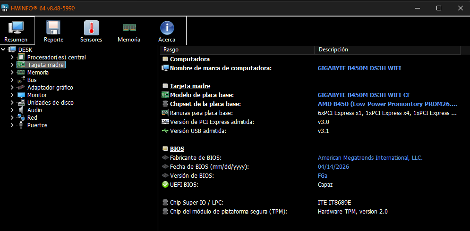
Task: Click the Rasgo column header
Action: tap(237, 49)
